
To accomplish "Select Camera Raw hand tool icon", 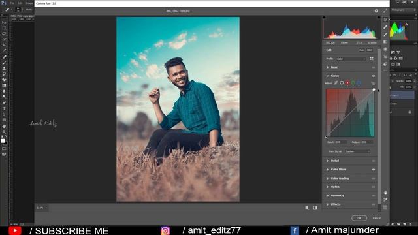I will point(385,192).
